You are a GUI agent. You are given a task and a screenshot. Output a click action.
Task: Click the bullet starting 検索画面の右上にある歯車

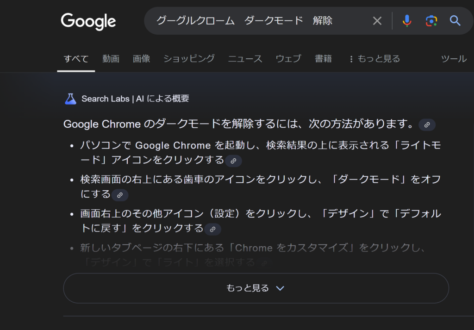coord(261,187)
